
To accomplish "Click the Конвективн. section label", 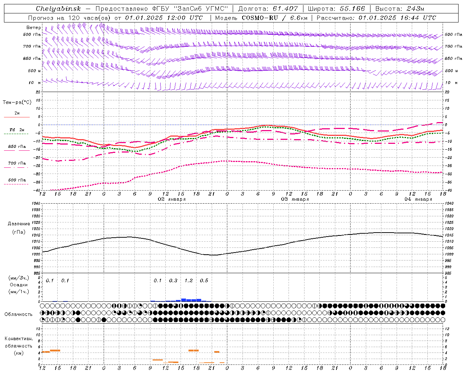I will [x=19, y=338].
